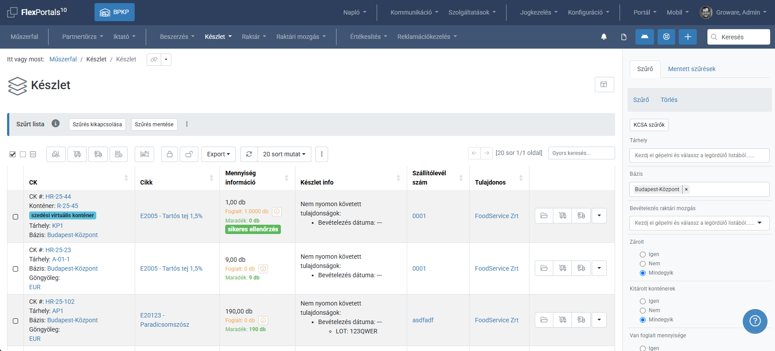The image size is (775, 351).
Task: Open the round blue help question button
Action: (755, 321)
